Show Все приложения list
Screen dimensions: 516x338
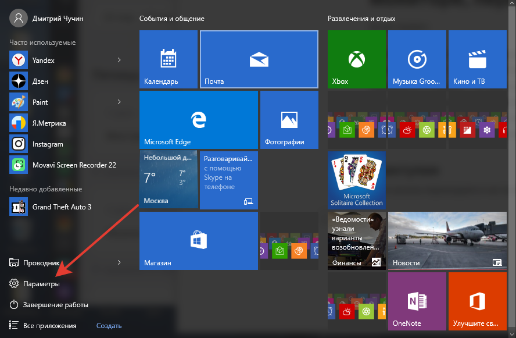(43, 325)
